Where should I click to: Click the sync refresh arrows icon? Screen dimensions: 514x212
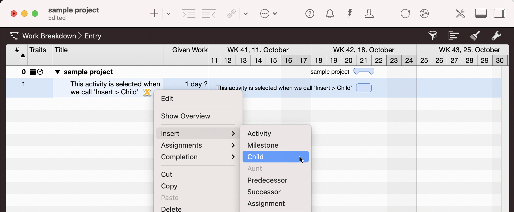tap(405, 14)
